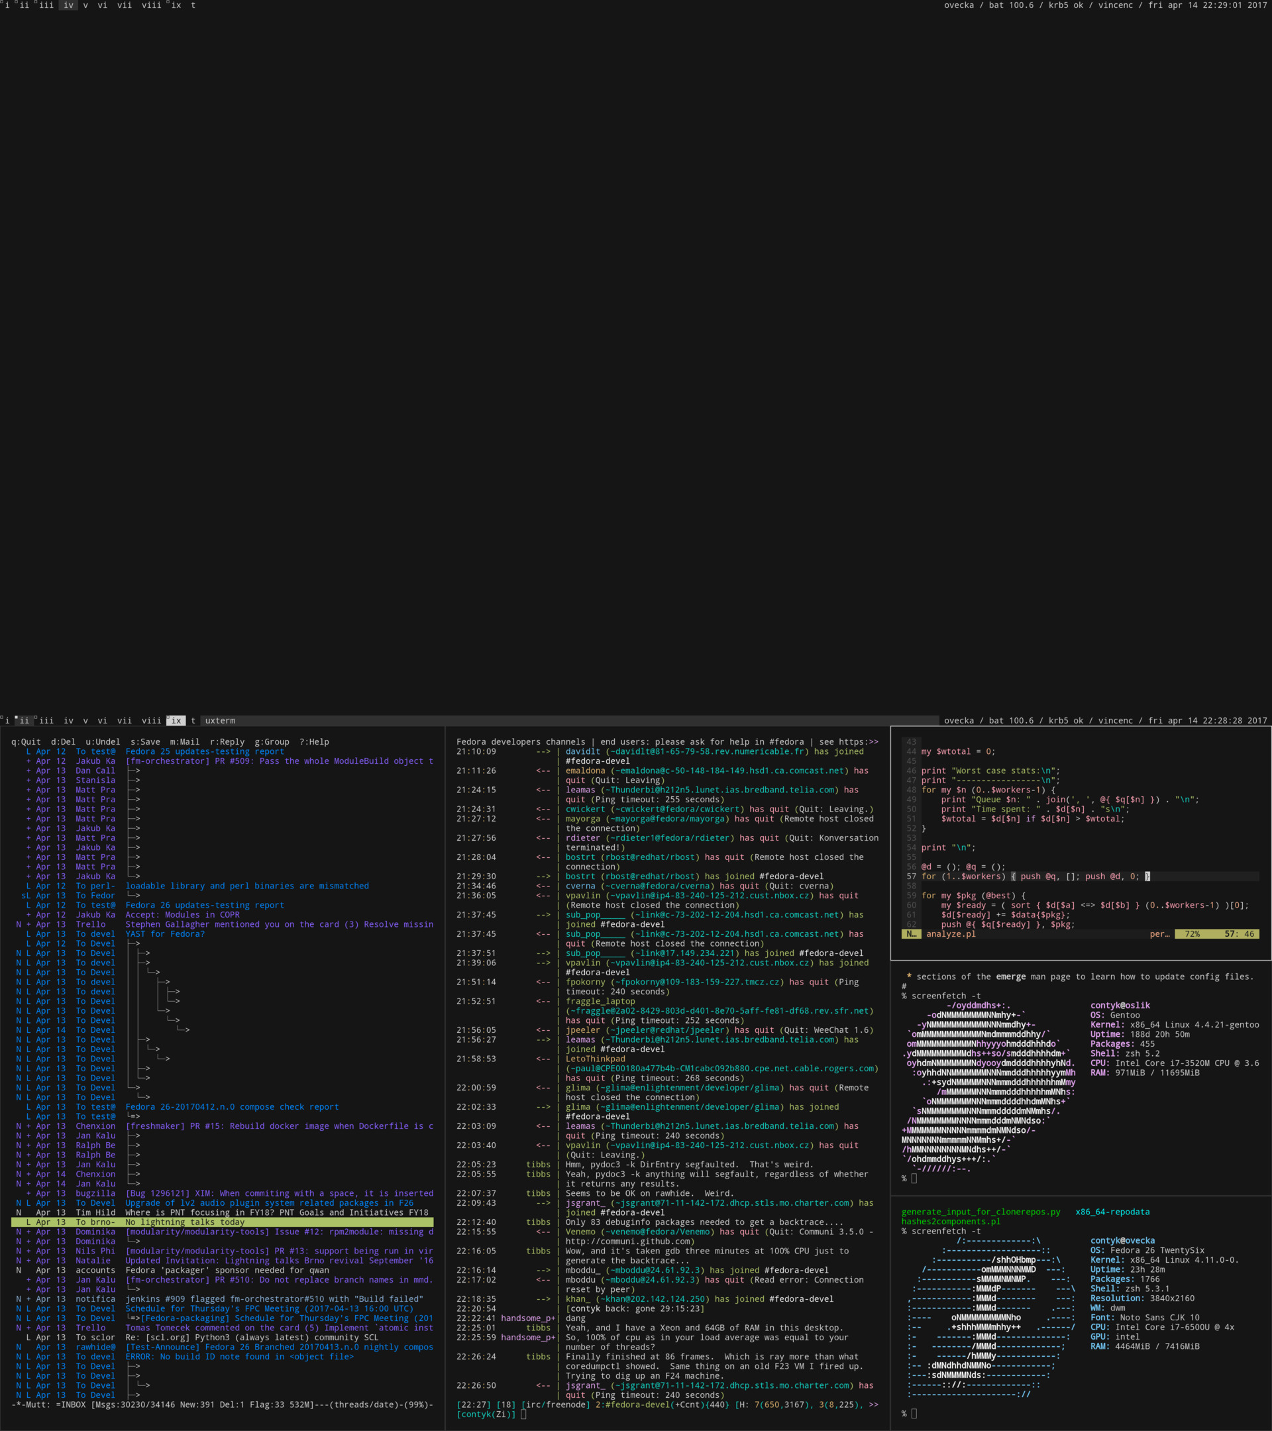1272x1431 pixels.
Task: Click g:Group in mutt help line
Action: (x=272, y=742)
